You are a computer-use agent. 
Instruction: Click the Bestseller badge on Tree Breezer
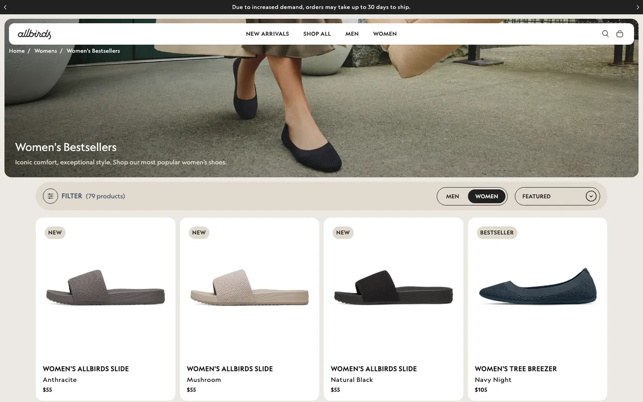(x=497, y=233)
